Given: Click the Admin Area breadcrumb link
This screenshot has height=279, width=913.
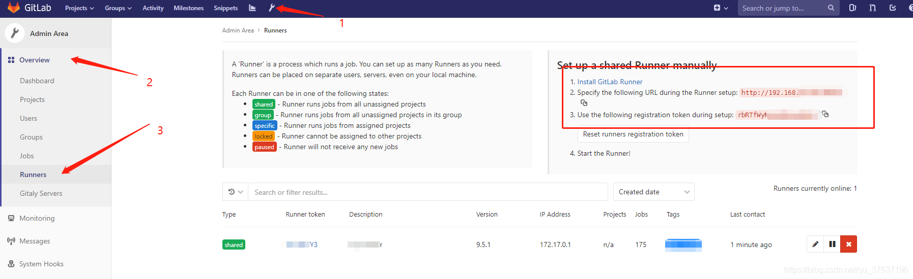Looking at the screenshot, I should [x=238, y=30].
